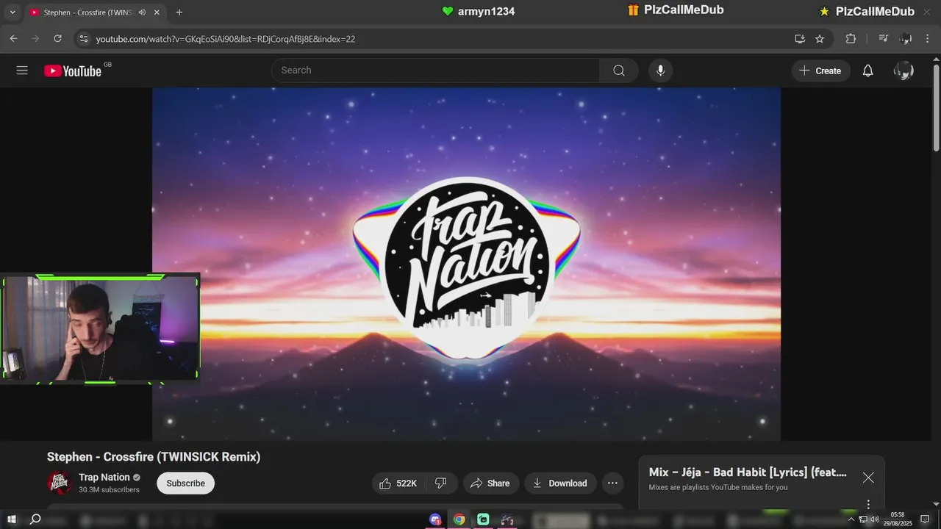View site information in address bar
The height and width of the screenshot is (529, 941).
point(83,38)
